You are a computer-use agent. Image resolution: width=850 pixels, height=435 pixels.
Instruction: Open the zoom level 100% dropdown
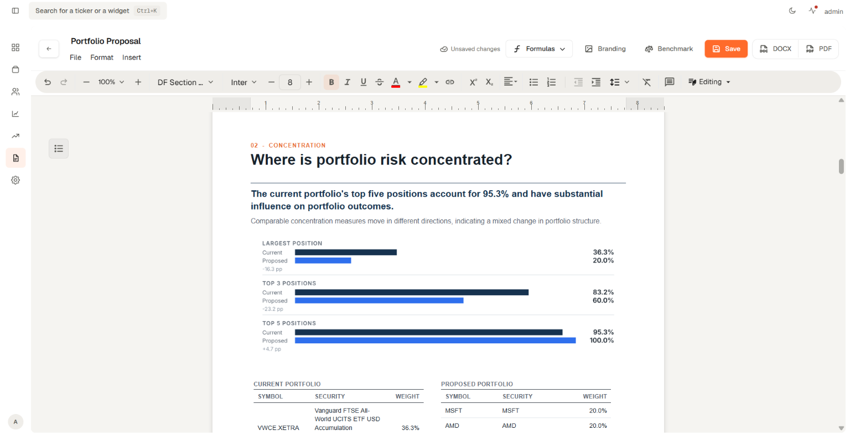tap(111, 82)
